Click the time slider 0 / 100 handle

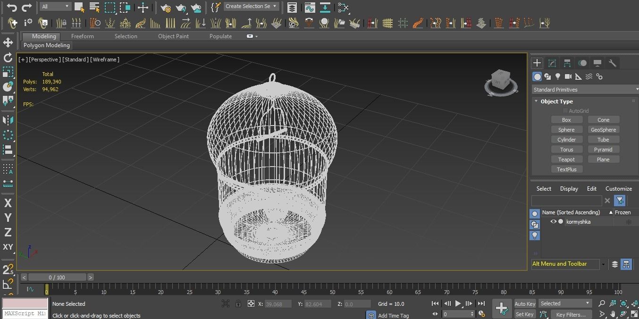[x=57, y=277]
